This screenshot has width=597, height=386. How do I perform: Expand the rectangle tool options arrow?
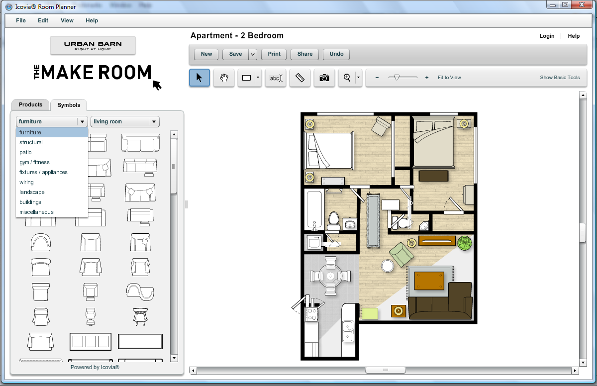coord(258,78)
